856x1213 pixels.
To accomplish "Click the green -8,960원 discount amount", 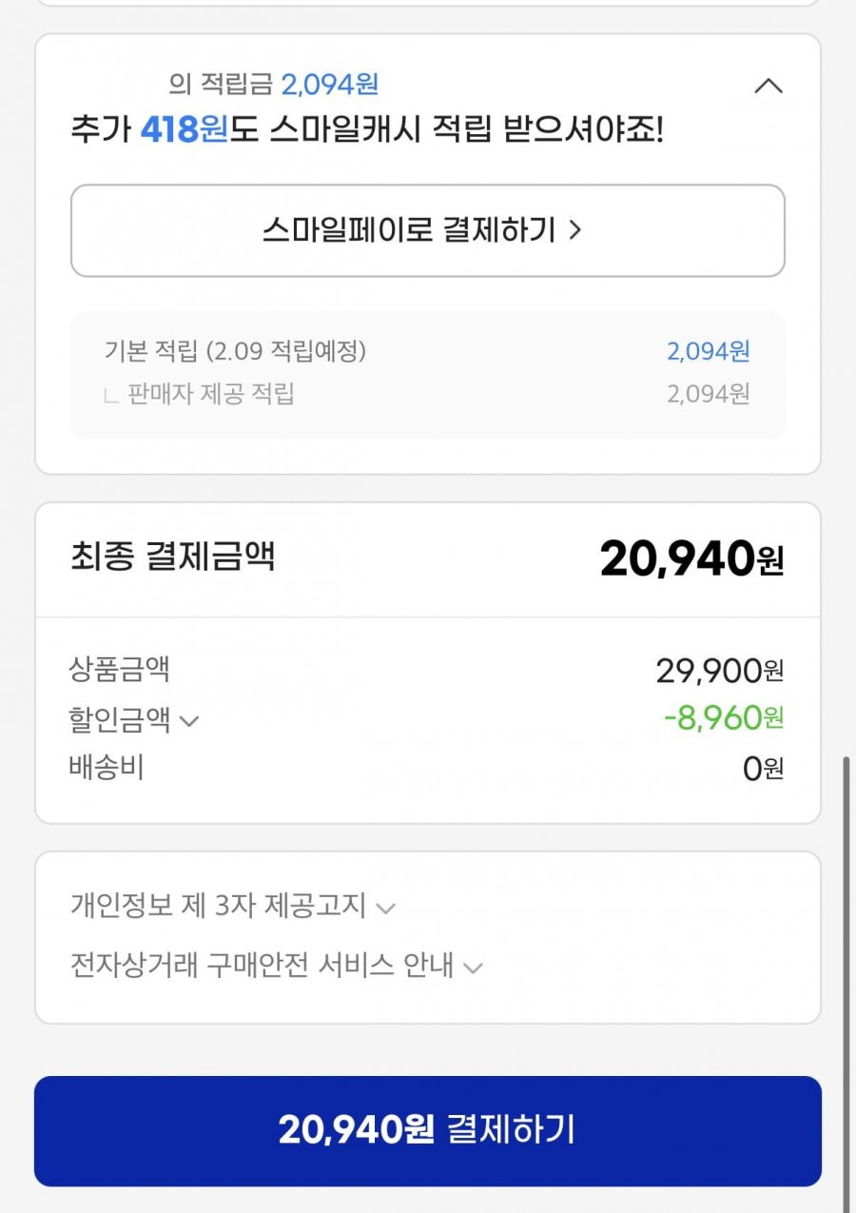I will (723, 718).
